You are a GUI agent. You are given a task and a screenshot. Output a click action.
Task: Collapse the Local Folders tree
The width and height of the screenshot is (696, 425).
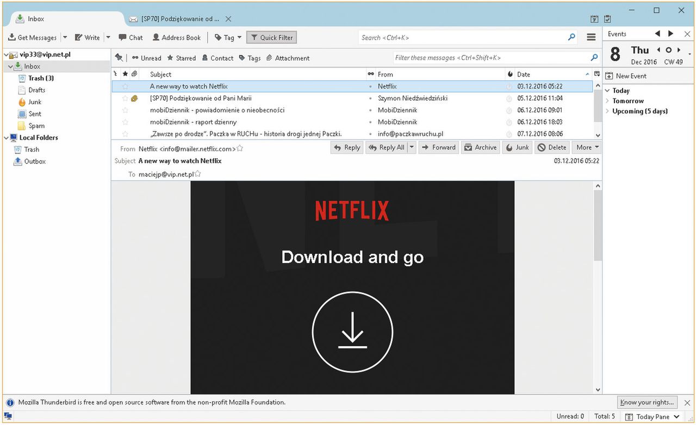[x=7, y=137]
